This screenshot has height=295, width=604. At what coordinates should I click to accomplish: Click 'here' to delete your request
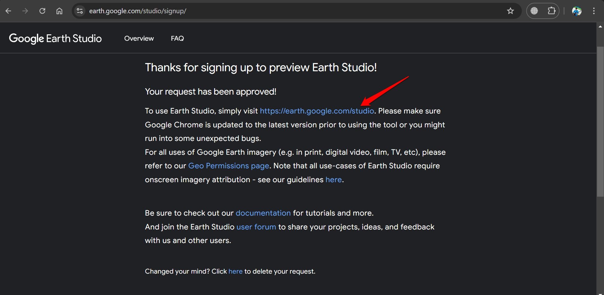pyautogui.click(x=236, y=271)
